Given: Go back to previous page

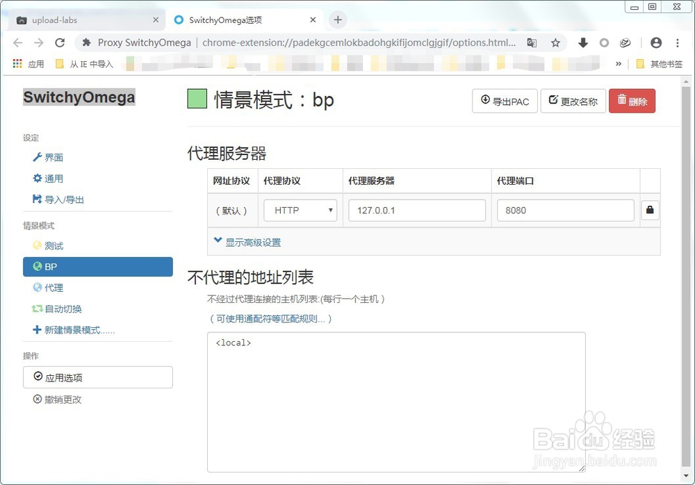Looking at the screenshot, I should pyautogui.click(x=18, y=42).
